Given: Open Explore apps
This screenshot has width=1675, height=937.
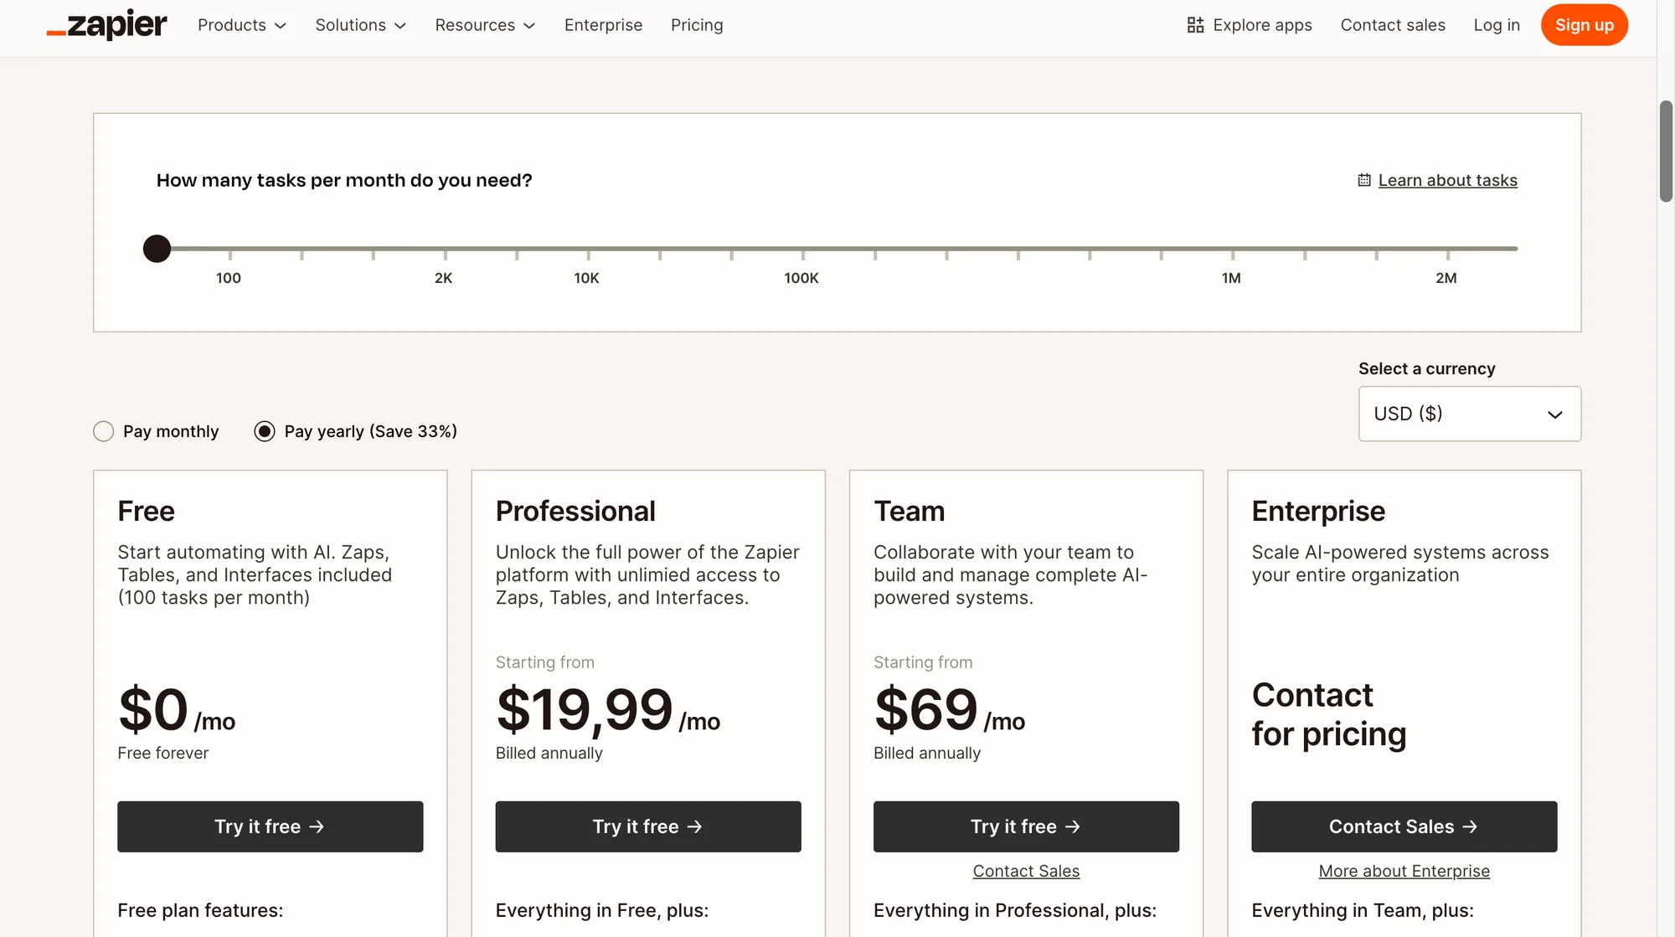Looking at the screenshot, I should point(1250,25).
